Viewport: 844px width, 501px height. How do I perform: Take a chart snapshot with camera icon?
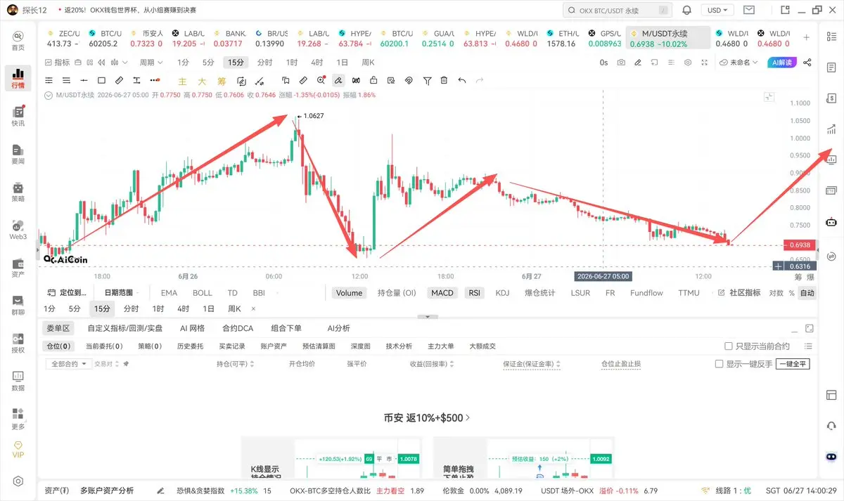[x=621, y=63]
